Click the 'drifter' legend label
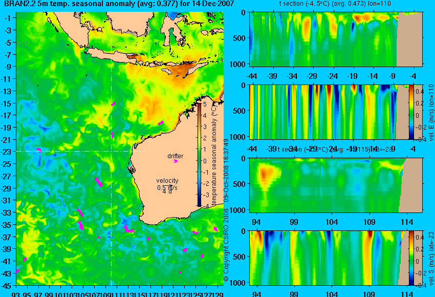This screenshot has width=435, height=297. coord(176,156)
